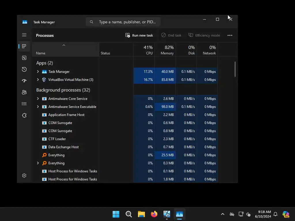Sort processes by Memory column

[x=165, y=49]
